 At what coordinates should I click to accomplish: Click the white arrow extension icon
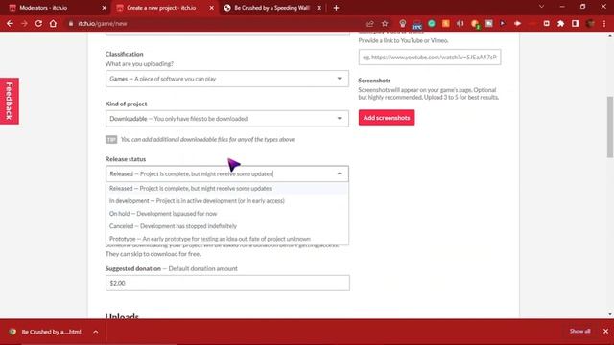click(517, 23)
